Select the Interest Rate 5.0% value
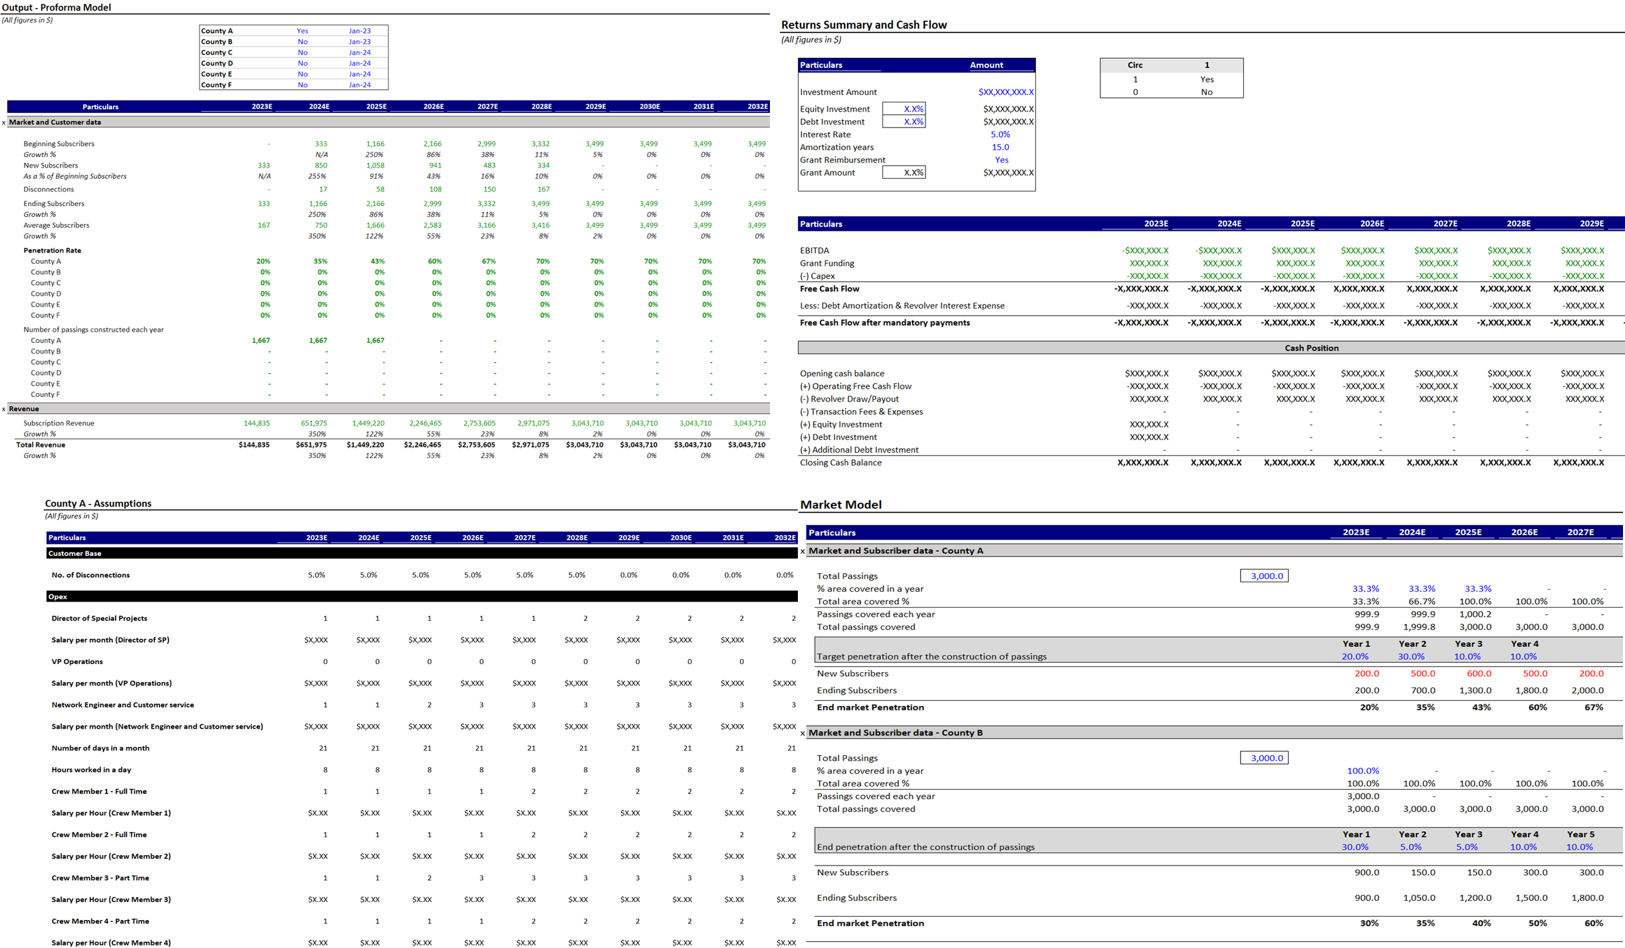 (1000, 135)
